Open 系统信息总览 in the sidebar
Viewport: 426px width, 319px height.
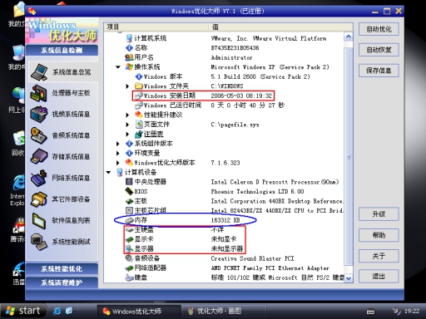click(x=62, y=72)
